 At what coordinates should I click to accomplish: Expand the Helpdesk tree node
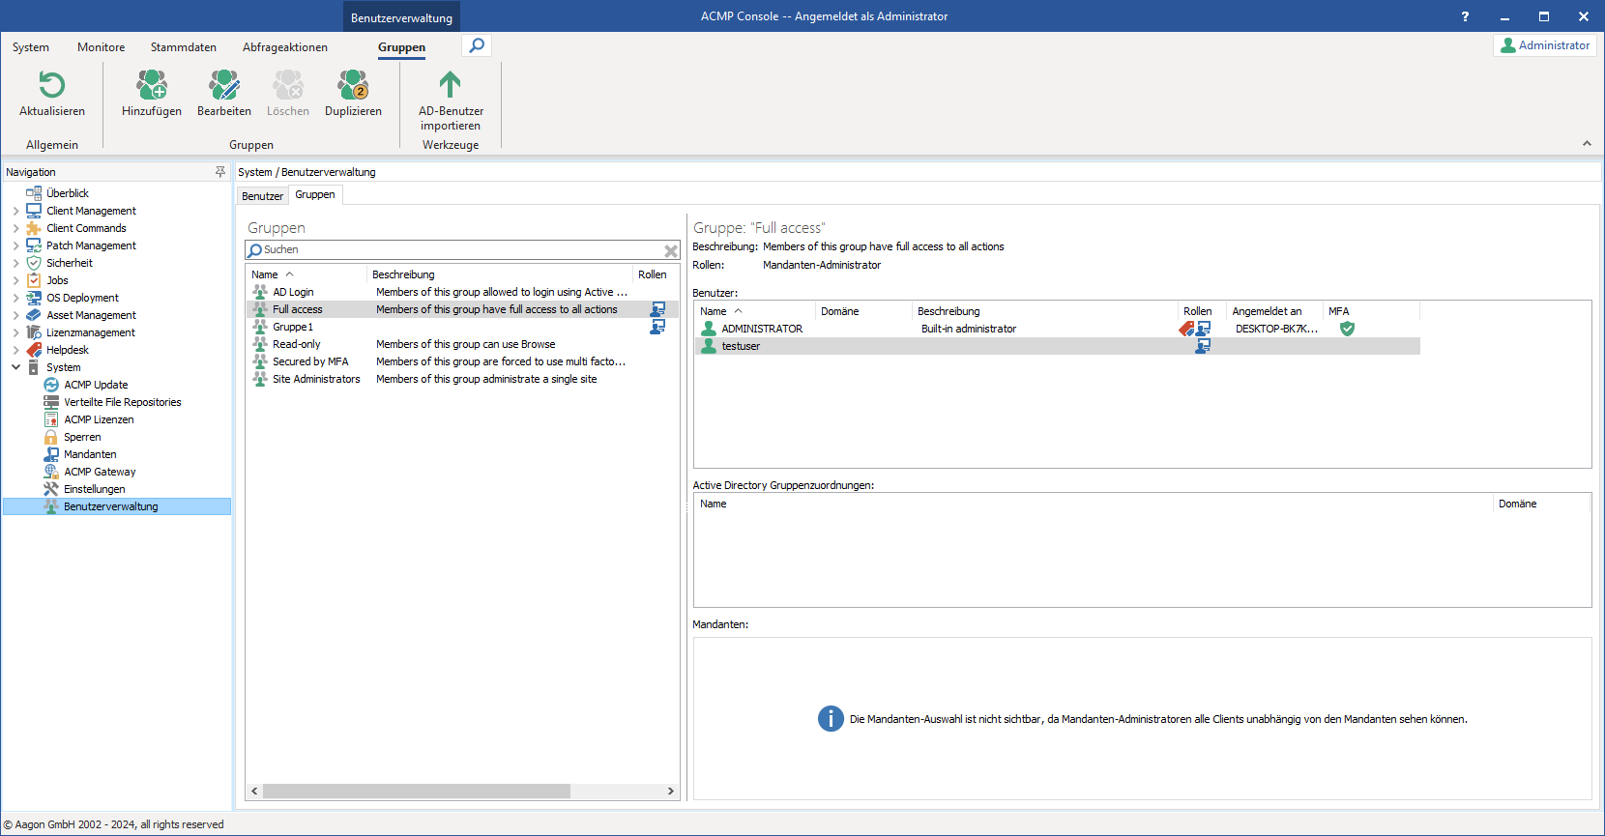tap(15, 350)
